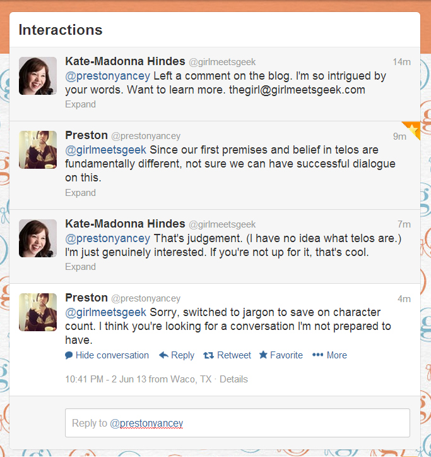The height and width of the screenshot is (457, 431).
Task: Open Kate-Madonna's avatar on the 14m tweet
Action: (x=38, y=76)
